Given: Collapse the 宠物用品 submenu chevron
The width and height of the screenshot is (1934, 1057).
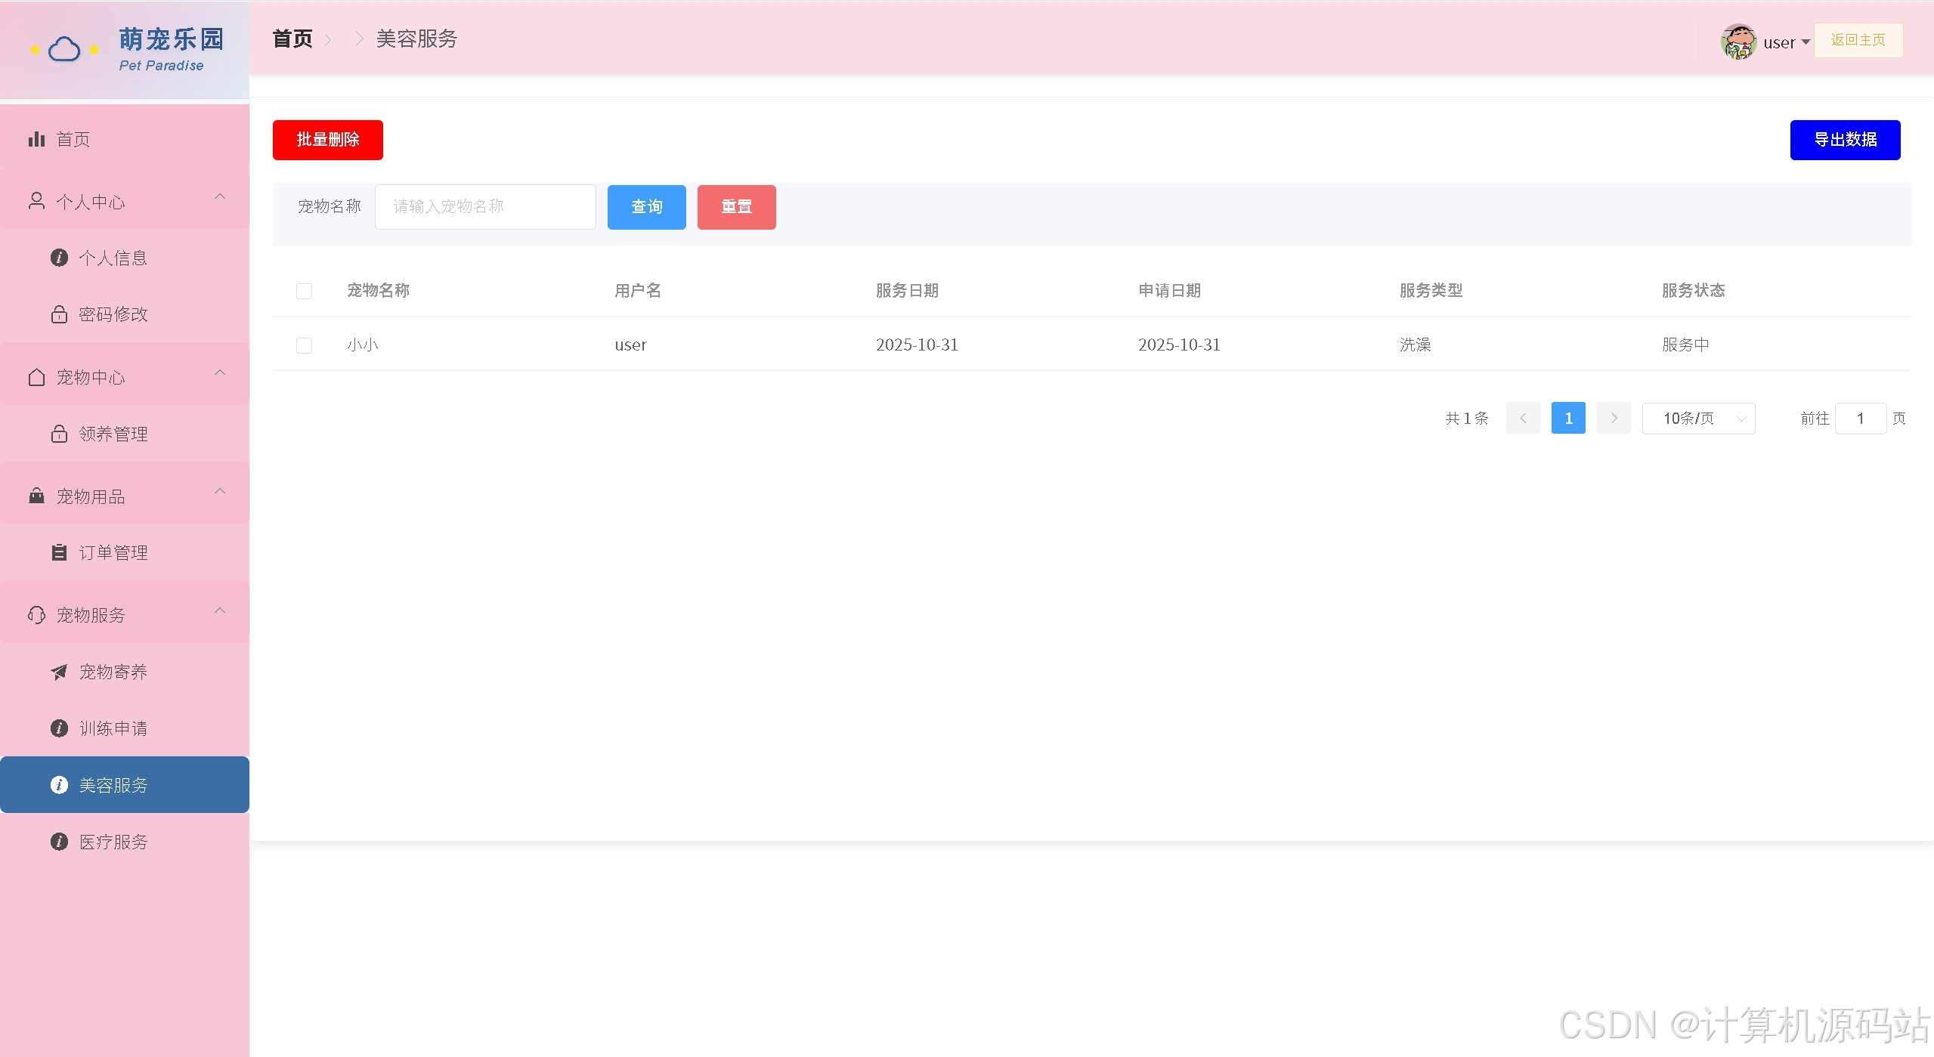Looking at the screenshot, I should tap(220, 491).
